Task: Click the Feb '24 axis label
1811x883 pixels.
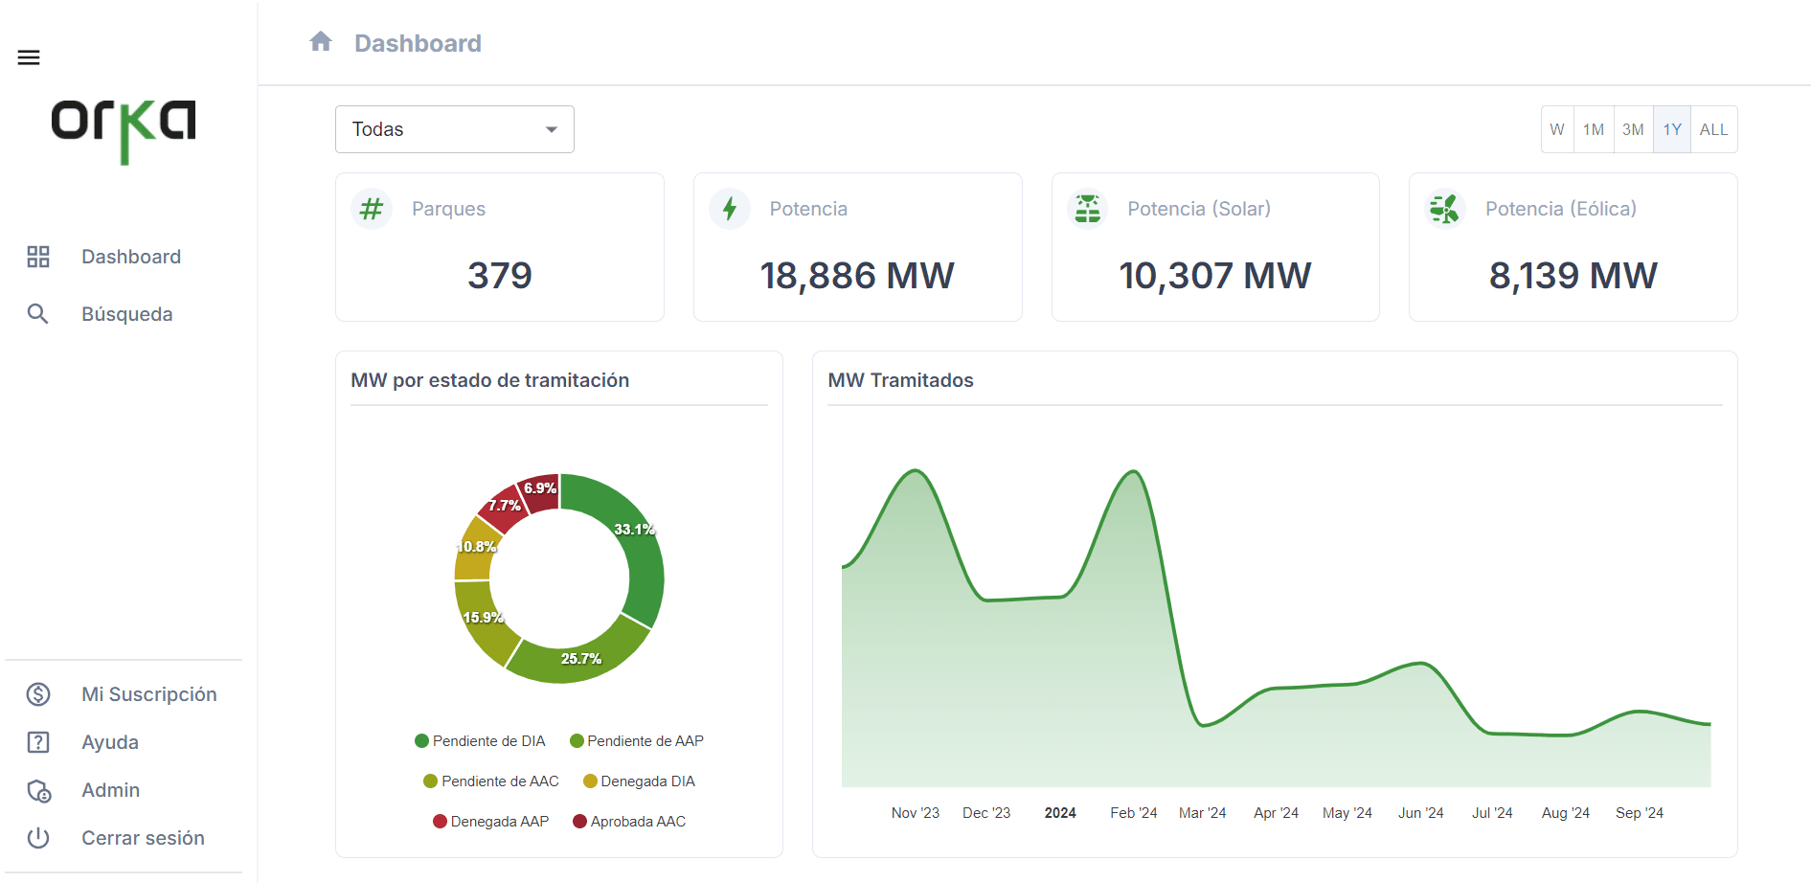Action: click(1134, 813)
